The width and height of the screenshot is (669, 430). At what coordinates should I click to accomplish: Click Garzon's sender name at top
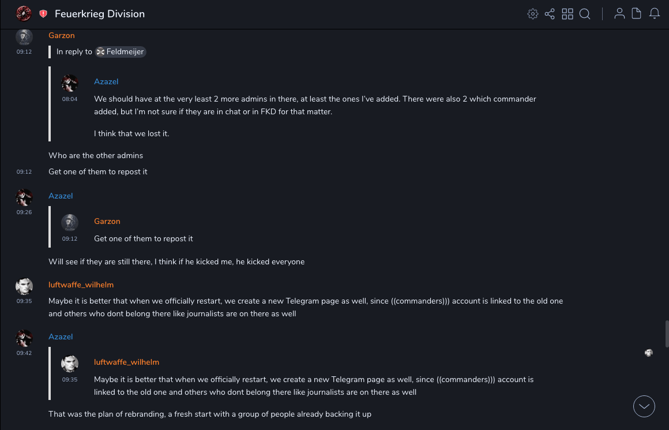tap(62, 36)
